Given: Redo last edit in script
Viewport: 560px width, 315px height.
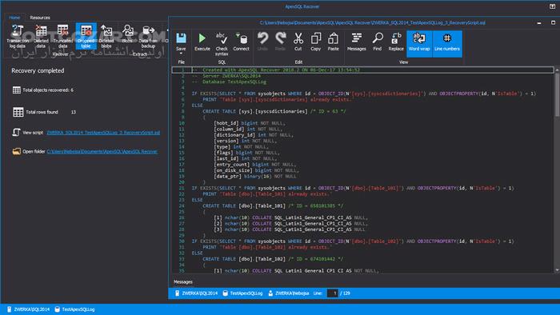Looking at the screenshot, I should 280,42.
